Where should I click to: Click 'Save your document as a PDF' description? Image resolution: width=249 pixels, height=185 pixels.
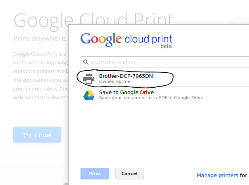(151, 98)
